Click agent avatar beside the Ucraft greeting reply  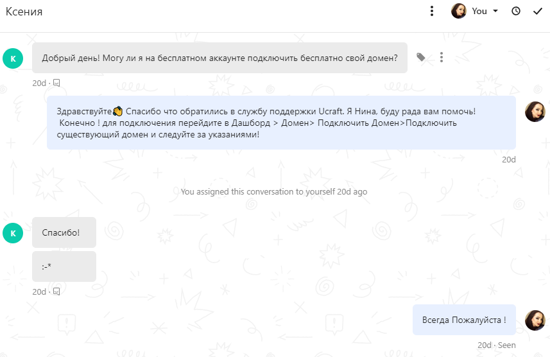(x=535, y=112)
